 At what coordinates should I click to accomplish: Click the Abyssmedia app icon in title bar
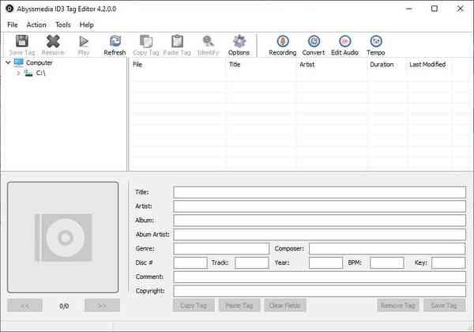point(9,9)
